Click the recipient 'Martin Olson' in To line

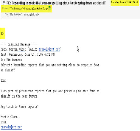click(16, 15)
